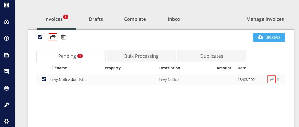Open the dashboard grid icon in sidebar
The width and height of the screenshot is (299, 127).
(7, 5)
